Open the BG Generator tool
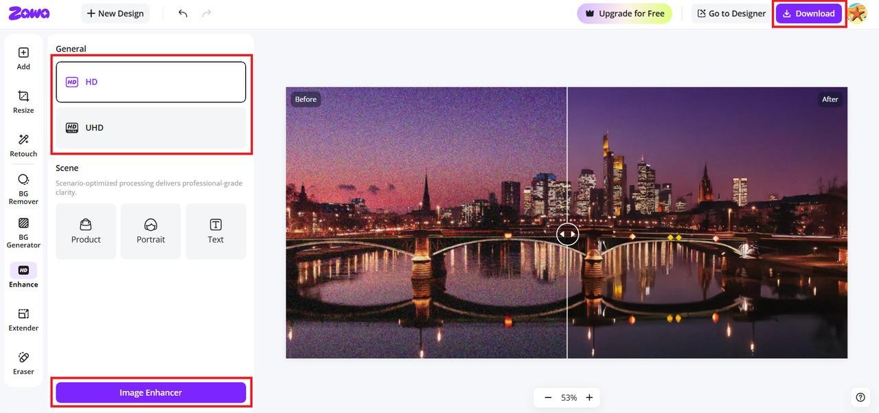This screenshot has height=413, width=879. 23,232
